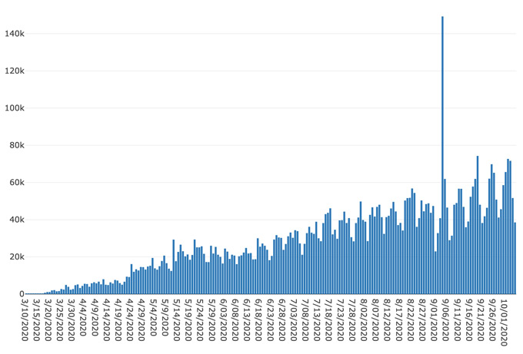Select the 8/02/2020 x-axis date label
The width and height of the screenshot is (523, 354).
363,319
